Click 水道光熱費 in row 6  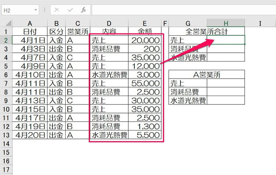(x=109, y=75)
